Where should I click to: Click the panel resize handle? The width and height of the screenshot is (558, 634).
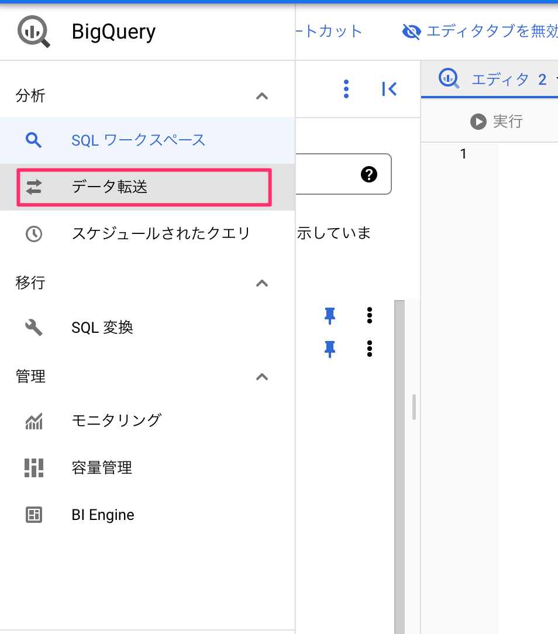tap(414, 407)
